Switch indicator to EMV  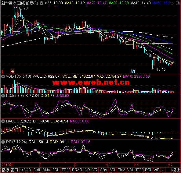tap(121, 170)
